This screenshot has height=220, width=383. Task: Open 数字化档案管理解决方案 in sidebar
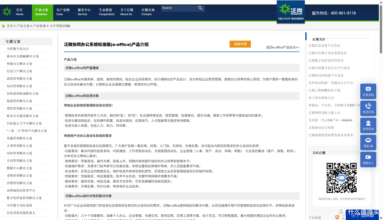(x=24, y=198)
